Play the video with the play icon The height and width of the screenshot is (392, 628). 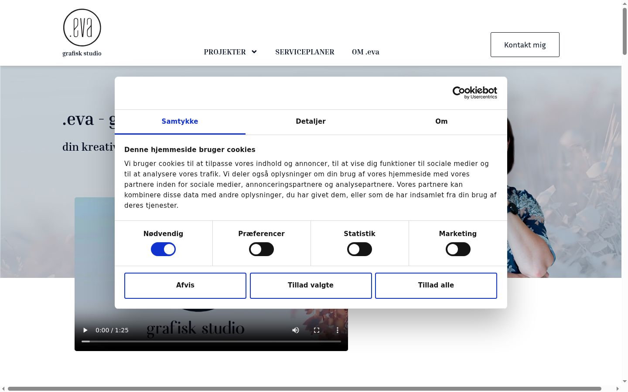click(x=85, y=330)
